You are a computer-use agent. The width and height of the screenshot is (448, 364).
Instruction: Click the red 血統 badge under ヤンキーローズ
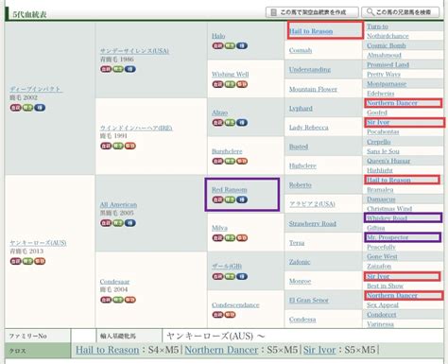coord(15,261)
